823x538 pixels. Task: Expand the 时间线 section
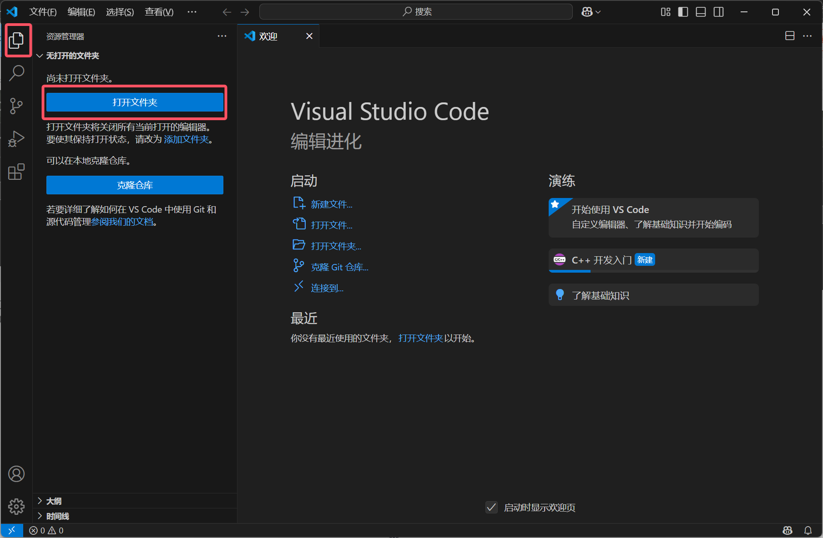(x=135, y=516)
